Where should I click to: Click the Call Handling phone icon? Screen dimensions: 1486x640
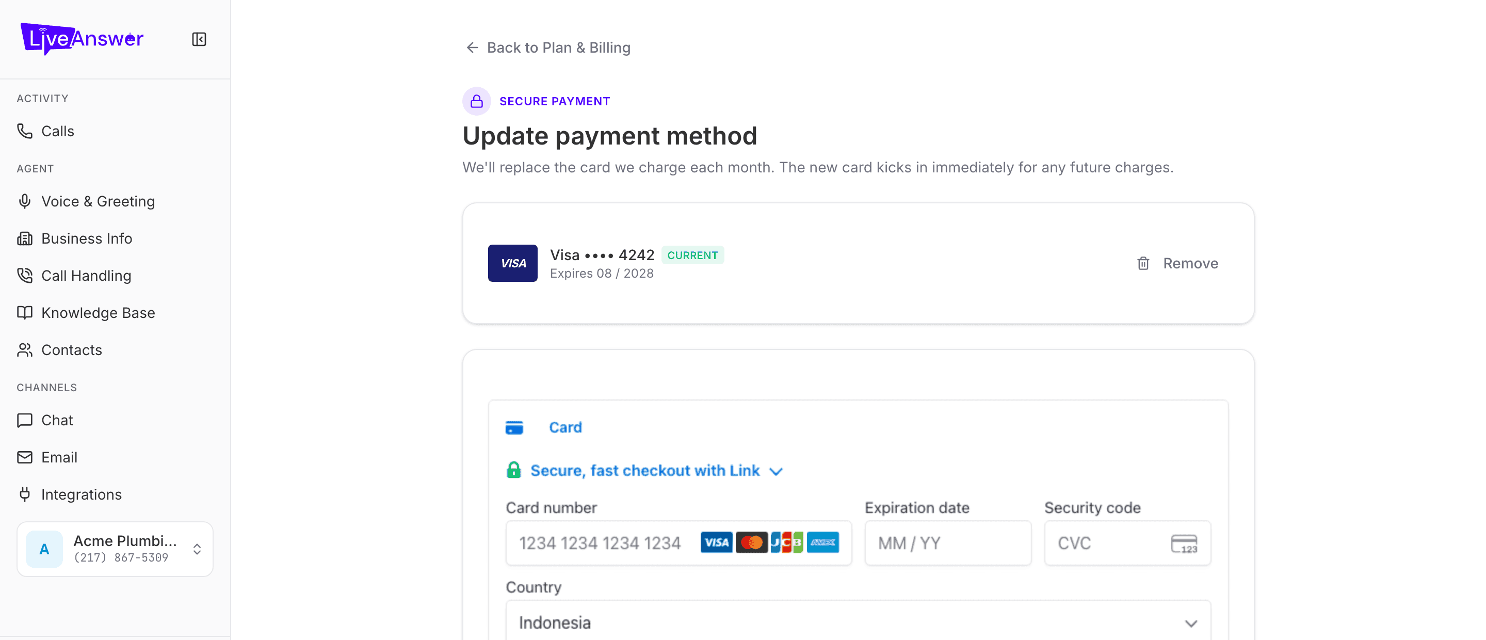[x=25, y=275]
